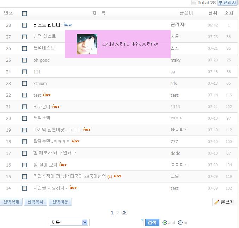Click the NEW badge on post 28
This screenshot has width=239, height=228.
(67, 24)
